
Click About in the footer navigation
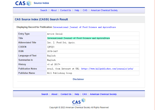[54, 94]
